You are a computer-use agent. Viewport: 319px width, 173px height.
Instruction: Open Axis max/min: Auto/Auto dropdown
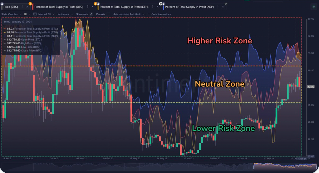pos(129,14)
